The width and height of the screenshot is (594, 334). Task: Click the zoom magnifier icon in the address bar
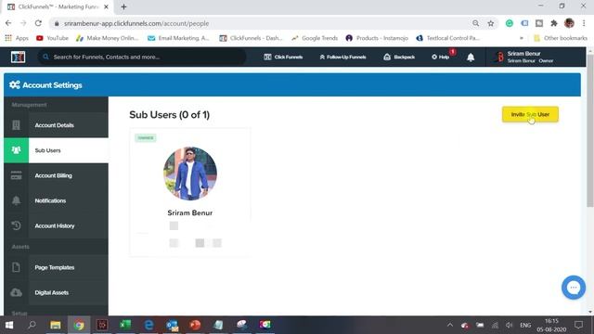pos(475,23)
